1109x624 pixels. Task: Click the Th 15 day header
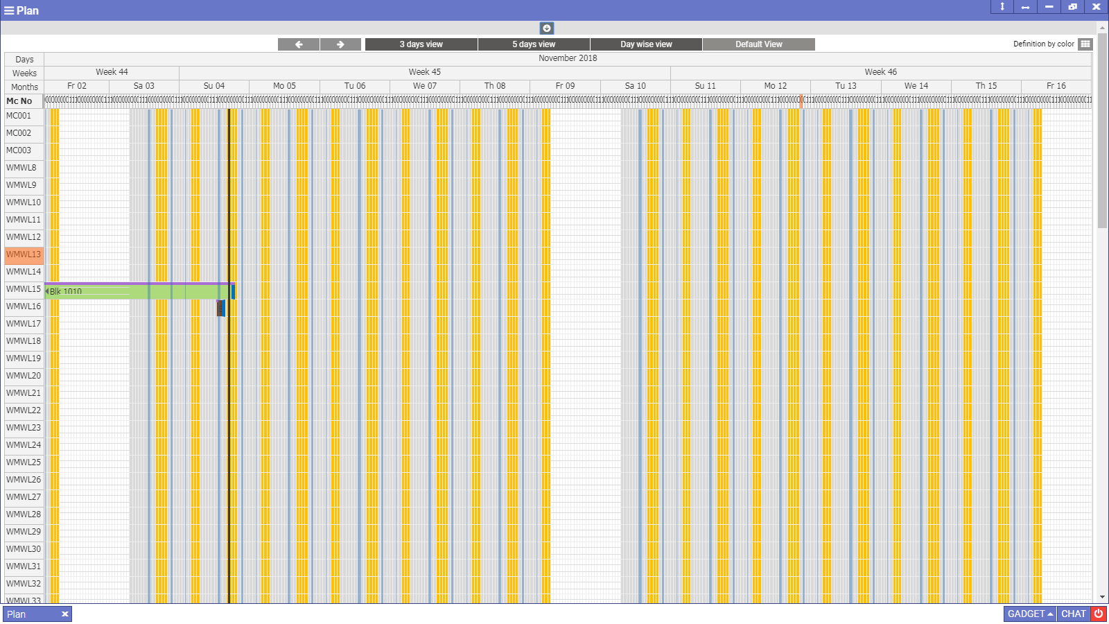pos(986,86)
